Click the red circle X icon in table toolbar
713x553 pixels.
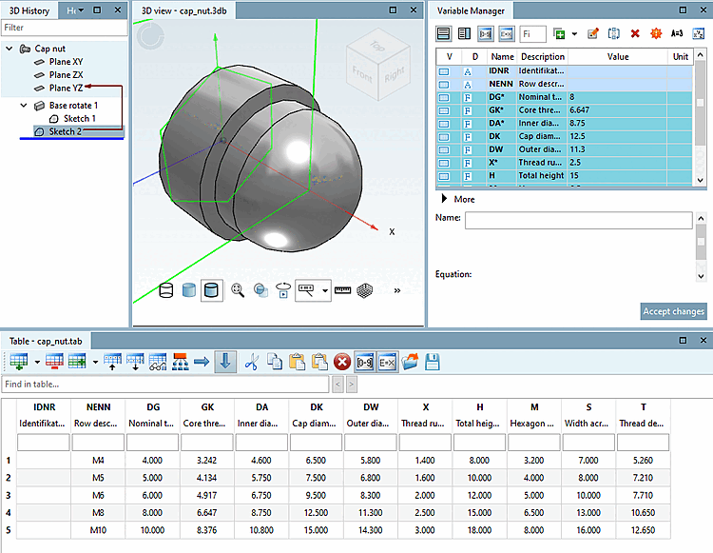[342, 362]
